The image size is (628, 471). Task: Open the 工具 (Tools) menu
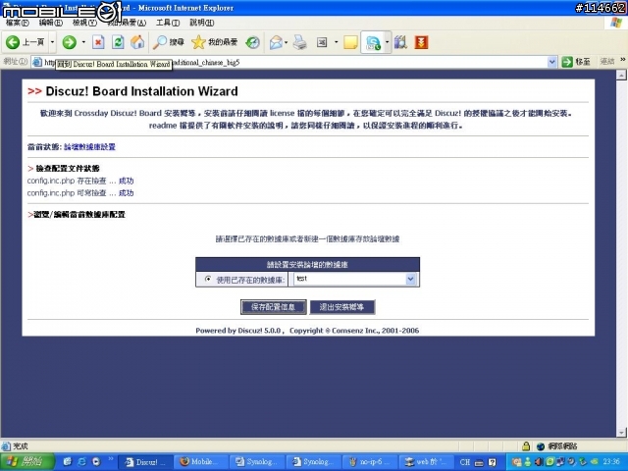point(168,23)
